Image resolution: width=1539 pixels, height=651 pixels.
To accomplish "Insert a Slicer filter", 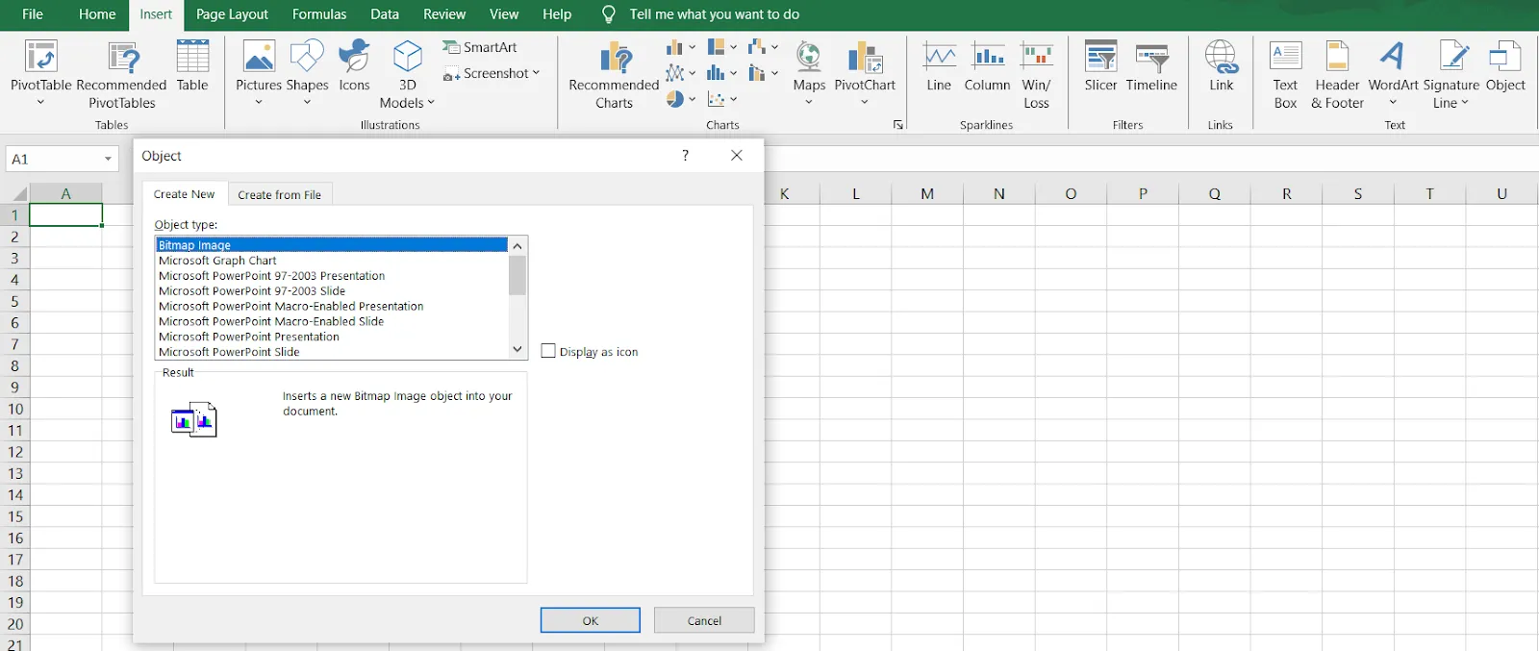I will coord(1100,66).
